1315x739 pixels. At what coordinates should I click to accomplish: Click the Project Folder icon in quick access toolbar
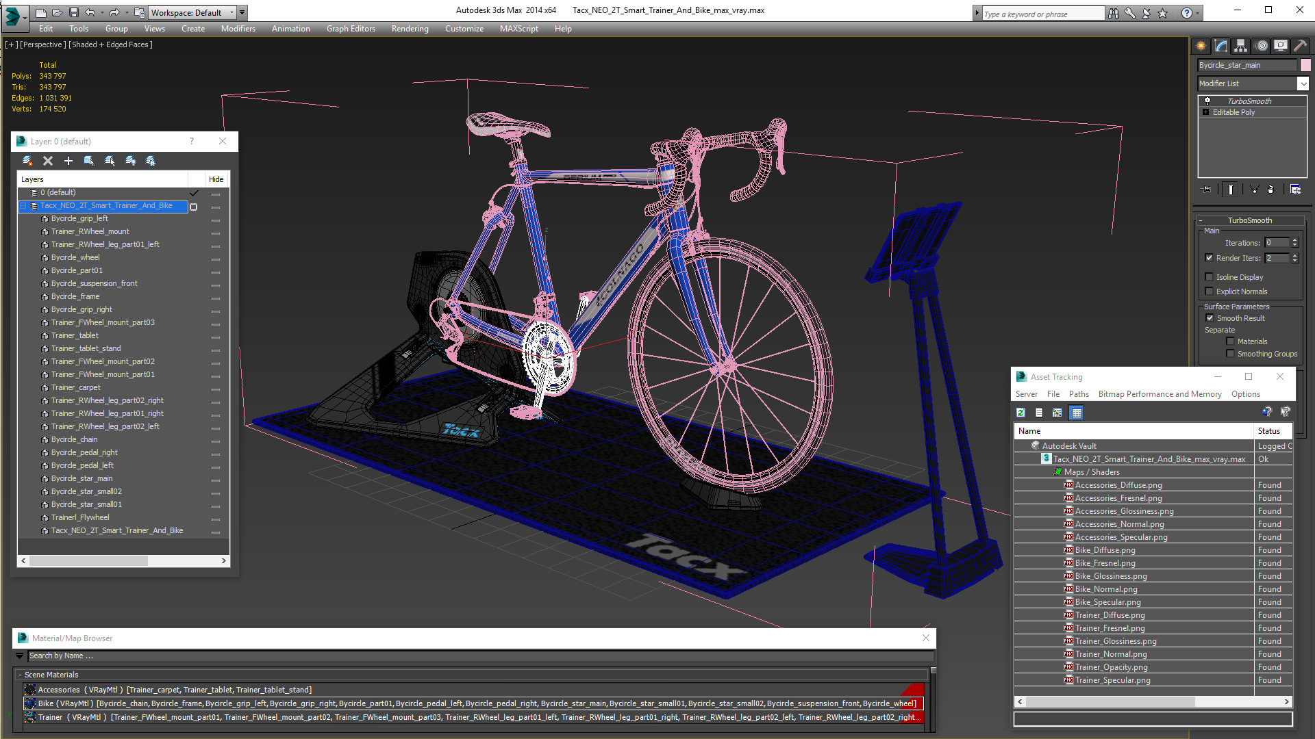pyautogui.click(x=139, y=12)
